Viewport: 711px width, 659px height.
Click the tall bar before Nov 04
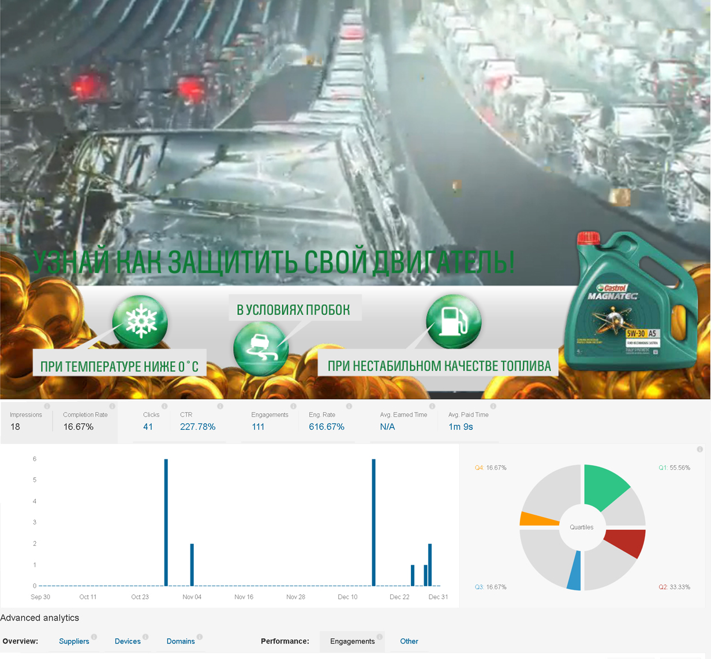click(166, 522)
